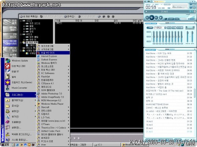Open the 프로그램(P) Programs menu item
This screenshot has width=197, height=147.
coord(20,95)
